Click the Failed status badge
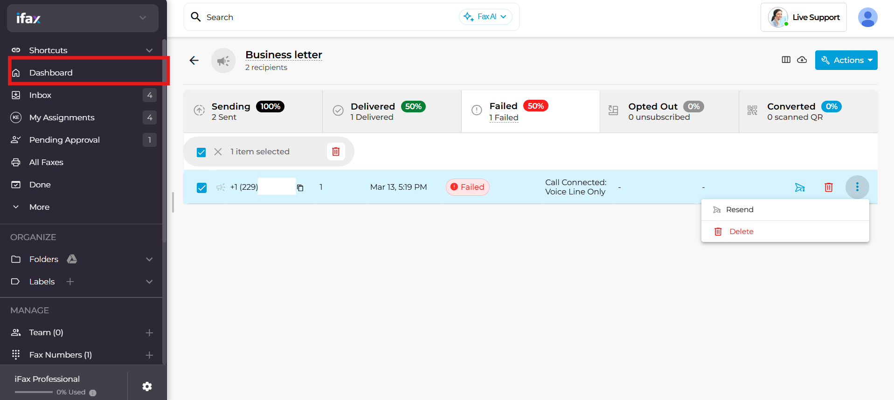The height and width of the screenshot is (400, 894). [x=467, y=187]
